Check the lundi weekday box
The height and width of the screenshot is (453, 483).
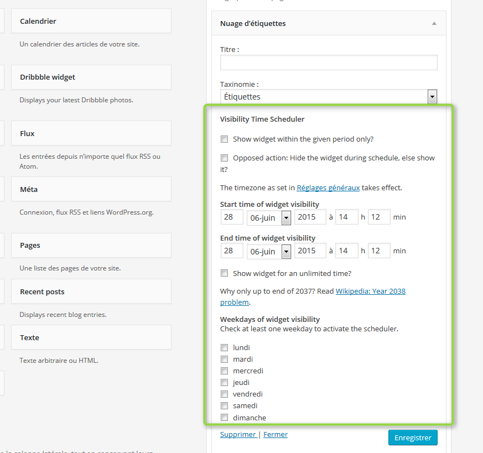(224, 348)
